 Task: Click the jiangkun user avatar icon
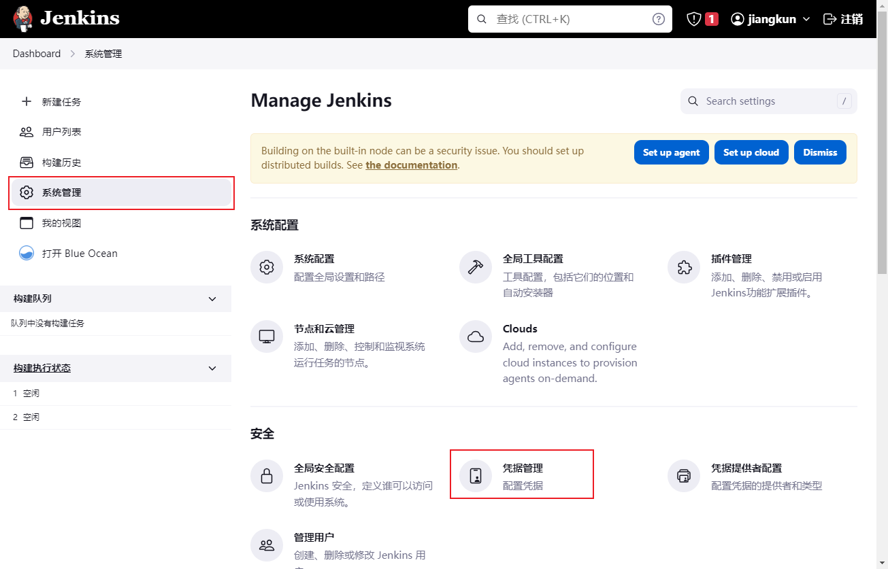[x=738, y=19]
